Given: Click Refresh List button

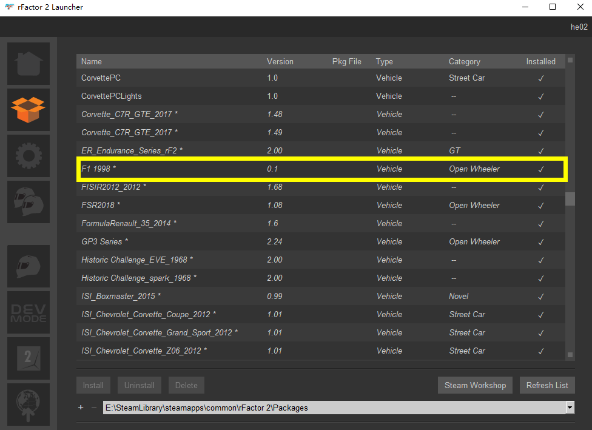Looking at the screenshot, I should pyautogui.click(x=547, y=385).
